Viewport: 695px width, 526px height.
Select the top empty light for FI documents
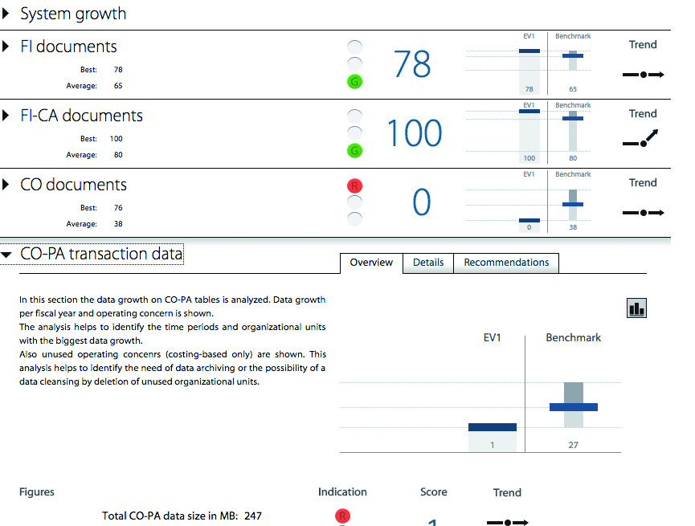pos(354,47)
